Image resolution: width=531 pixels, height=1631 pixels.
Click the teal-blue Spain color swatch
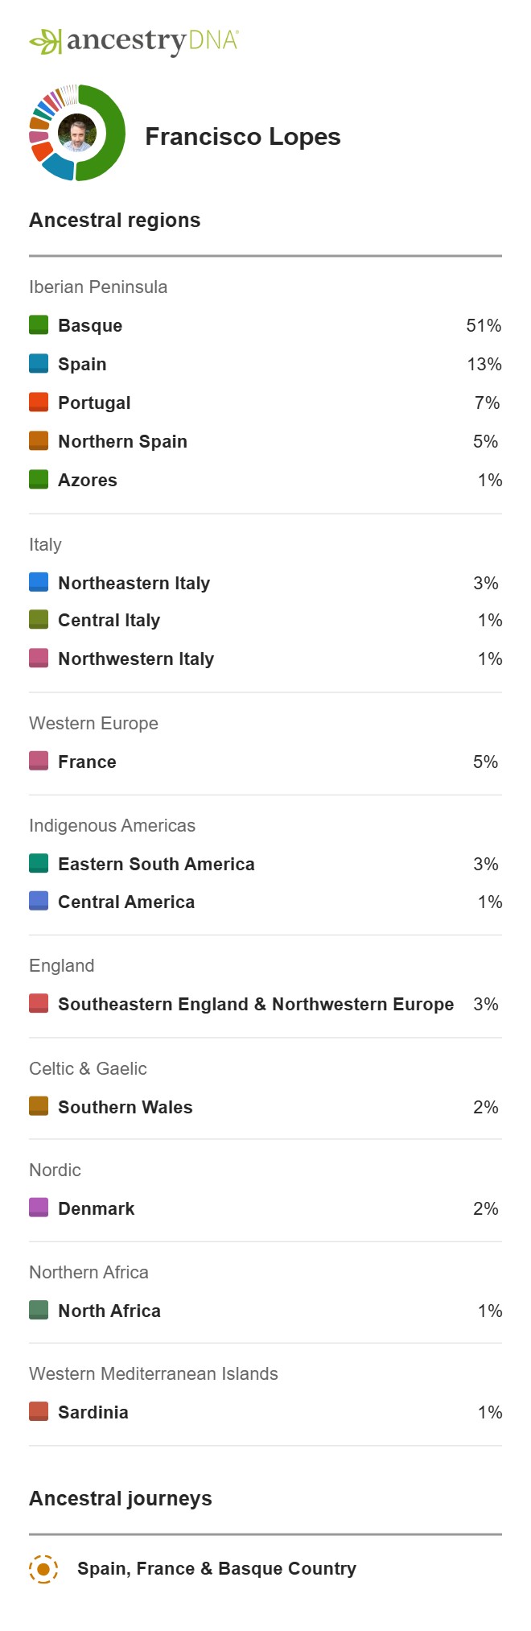(x=39, y=364)
